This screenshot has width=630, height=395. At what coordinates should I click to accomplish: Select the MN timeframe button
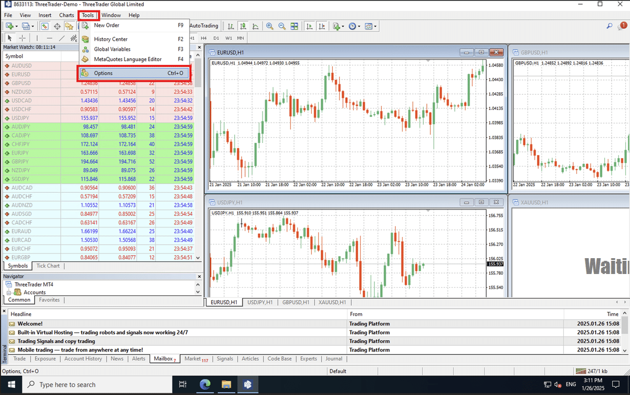point(240,38)
